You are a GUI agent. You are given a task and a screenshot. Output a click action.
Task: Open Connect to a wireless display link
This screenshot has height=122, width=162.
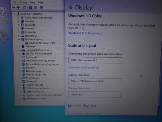pyautogui.click(x=84, y=114)
